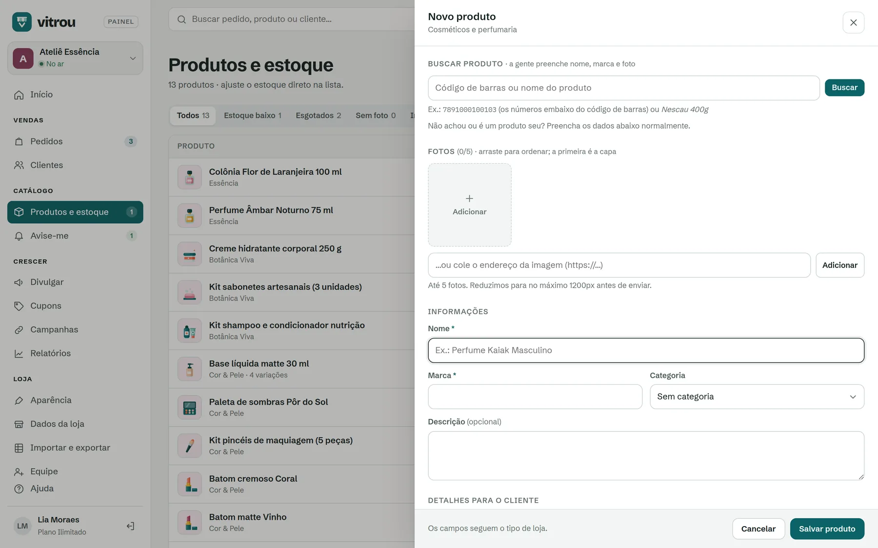The image size is (878, 548).
Task: Open Pedidos bag icon in sidebar
Action: coord(19,142)
